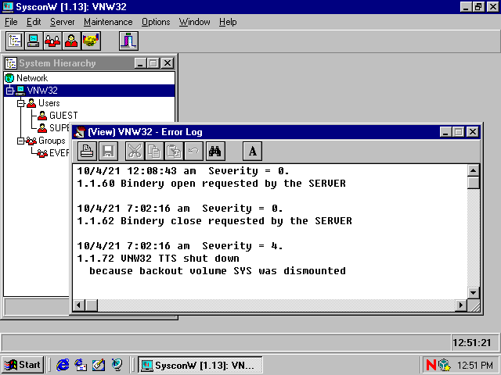The height and width of the screenshot is (375, 501).
Task: Click the Error Log scroll right arrow
Action: point(461,305)
